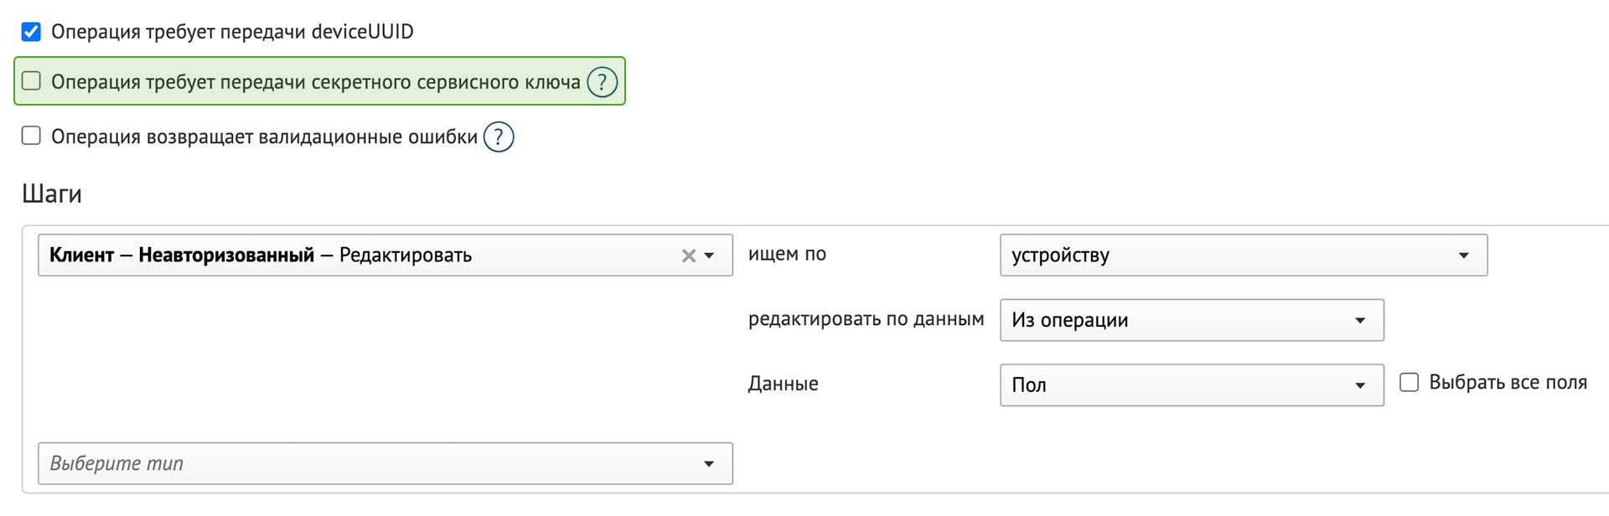Screen dimensions: 1609x516
Task: Open the 'устройству' search-by dropdown
Action: [x=1244, y=255]
